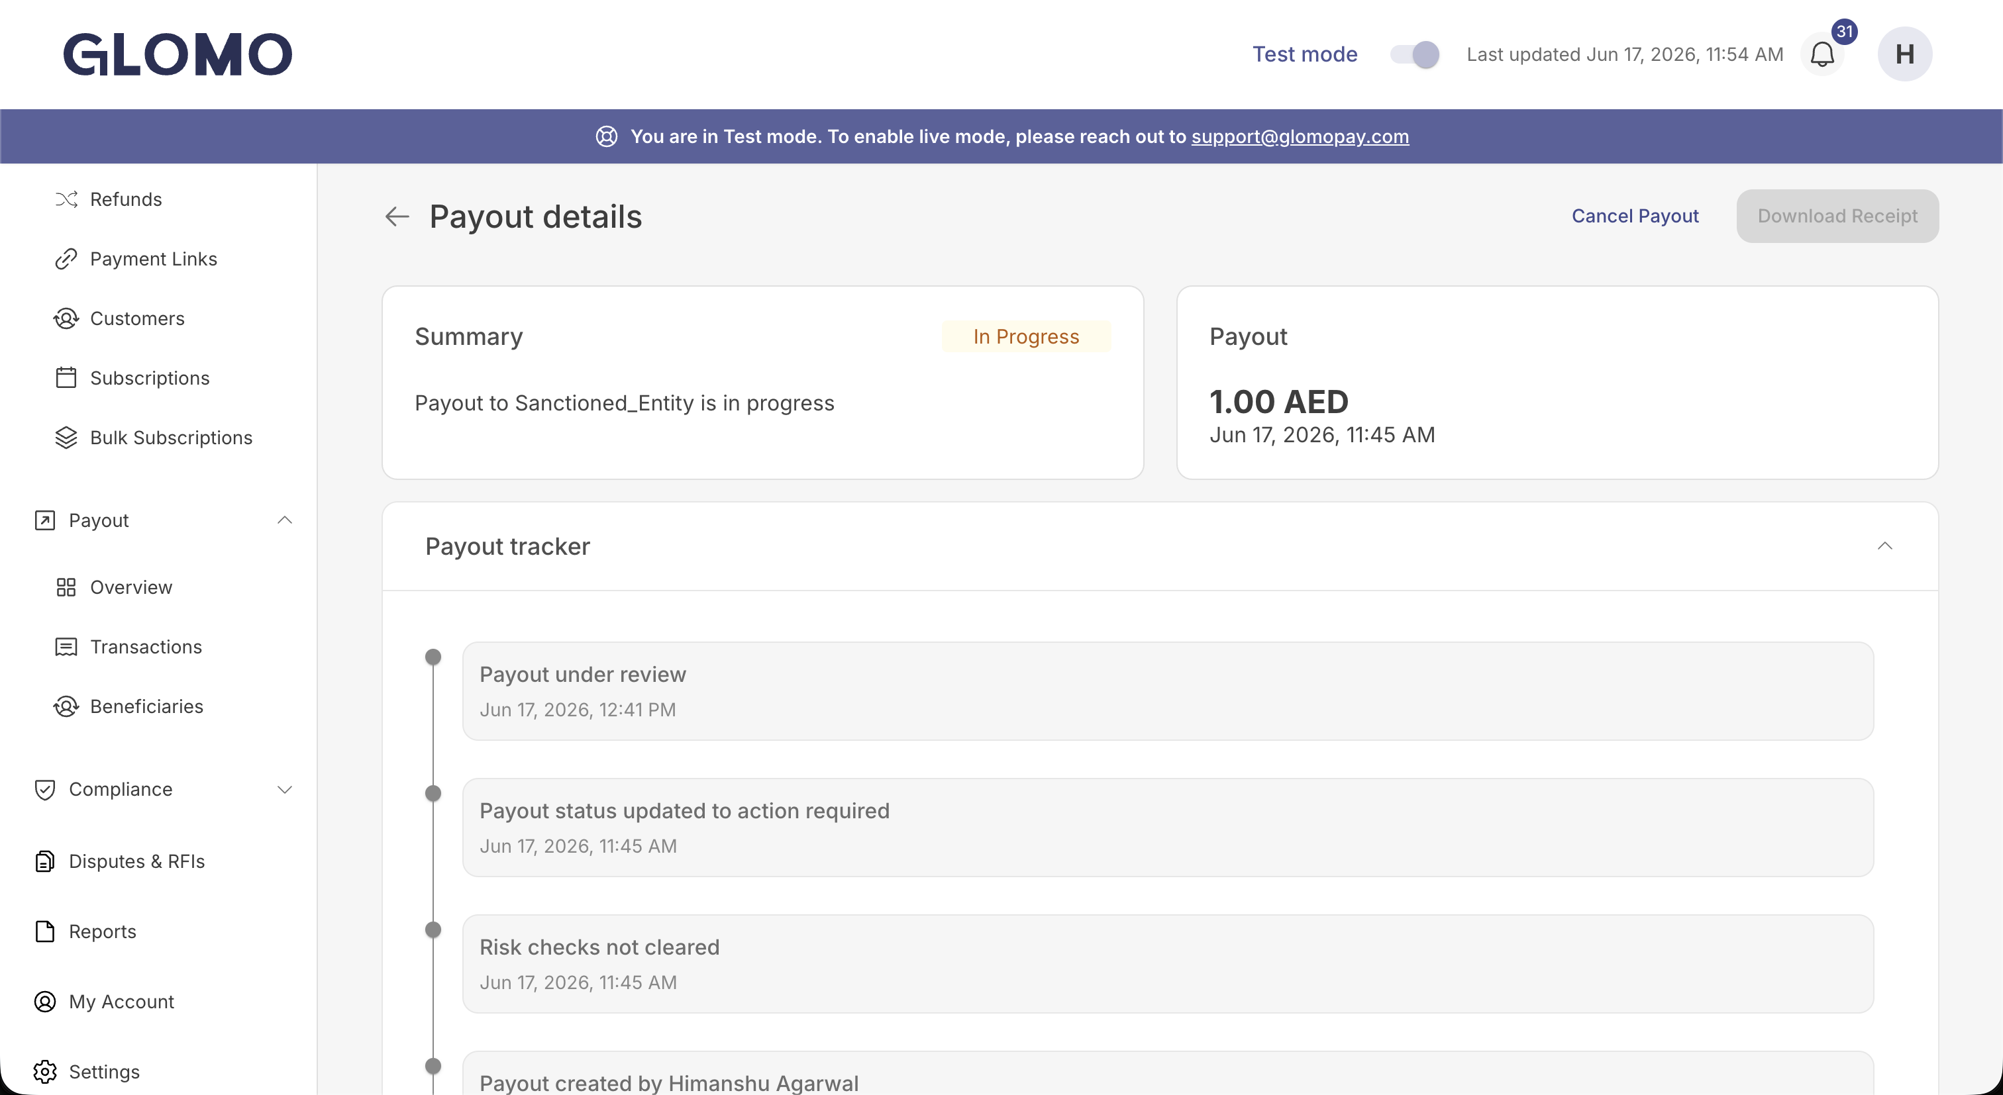
Task: Open Settings in sidebar
Action: click(x=104, y=1072)
